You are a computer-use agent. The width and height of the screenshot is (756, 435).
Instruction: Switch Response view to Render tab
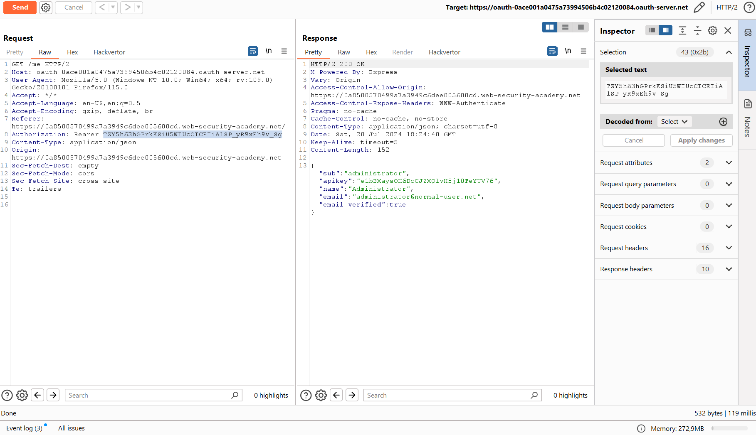(x=403, y=52)
